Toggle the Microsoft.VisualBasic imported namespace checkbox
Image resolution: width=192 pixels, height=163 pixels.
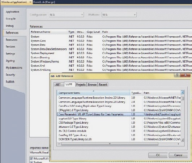click(31, 159)
